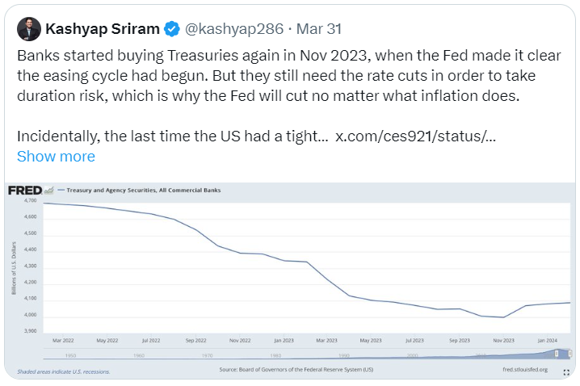Click the right handle of range slider
Screen dimensions: 580x386
570,355
